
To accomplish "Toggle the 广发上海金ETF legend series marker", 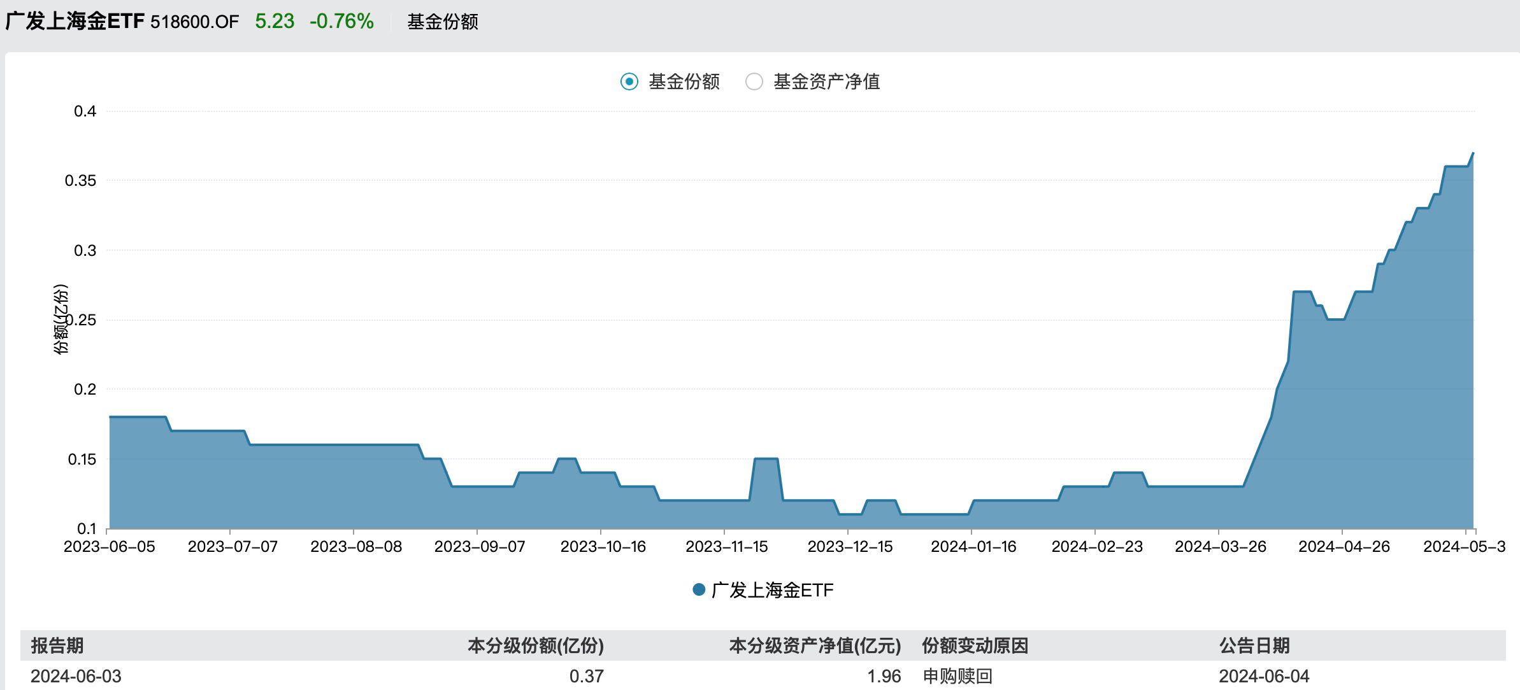I will pyautogui.click(x=699, y=589).
